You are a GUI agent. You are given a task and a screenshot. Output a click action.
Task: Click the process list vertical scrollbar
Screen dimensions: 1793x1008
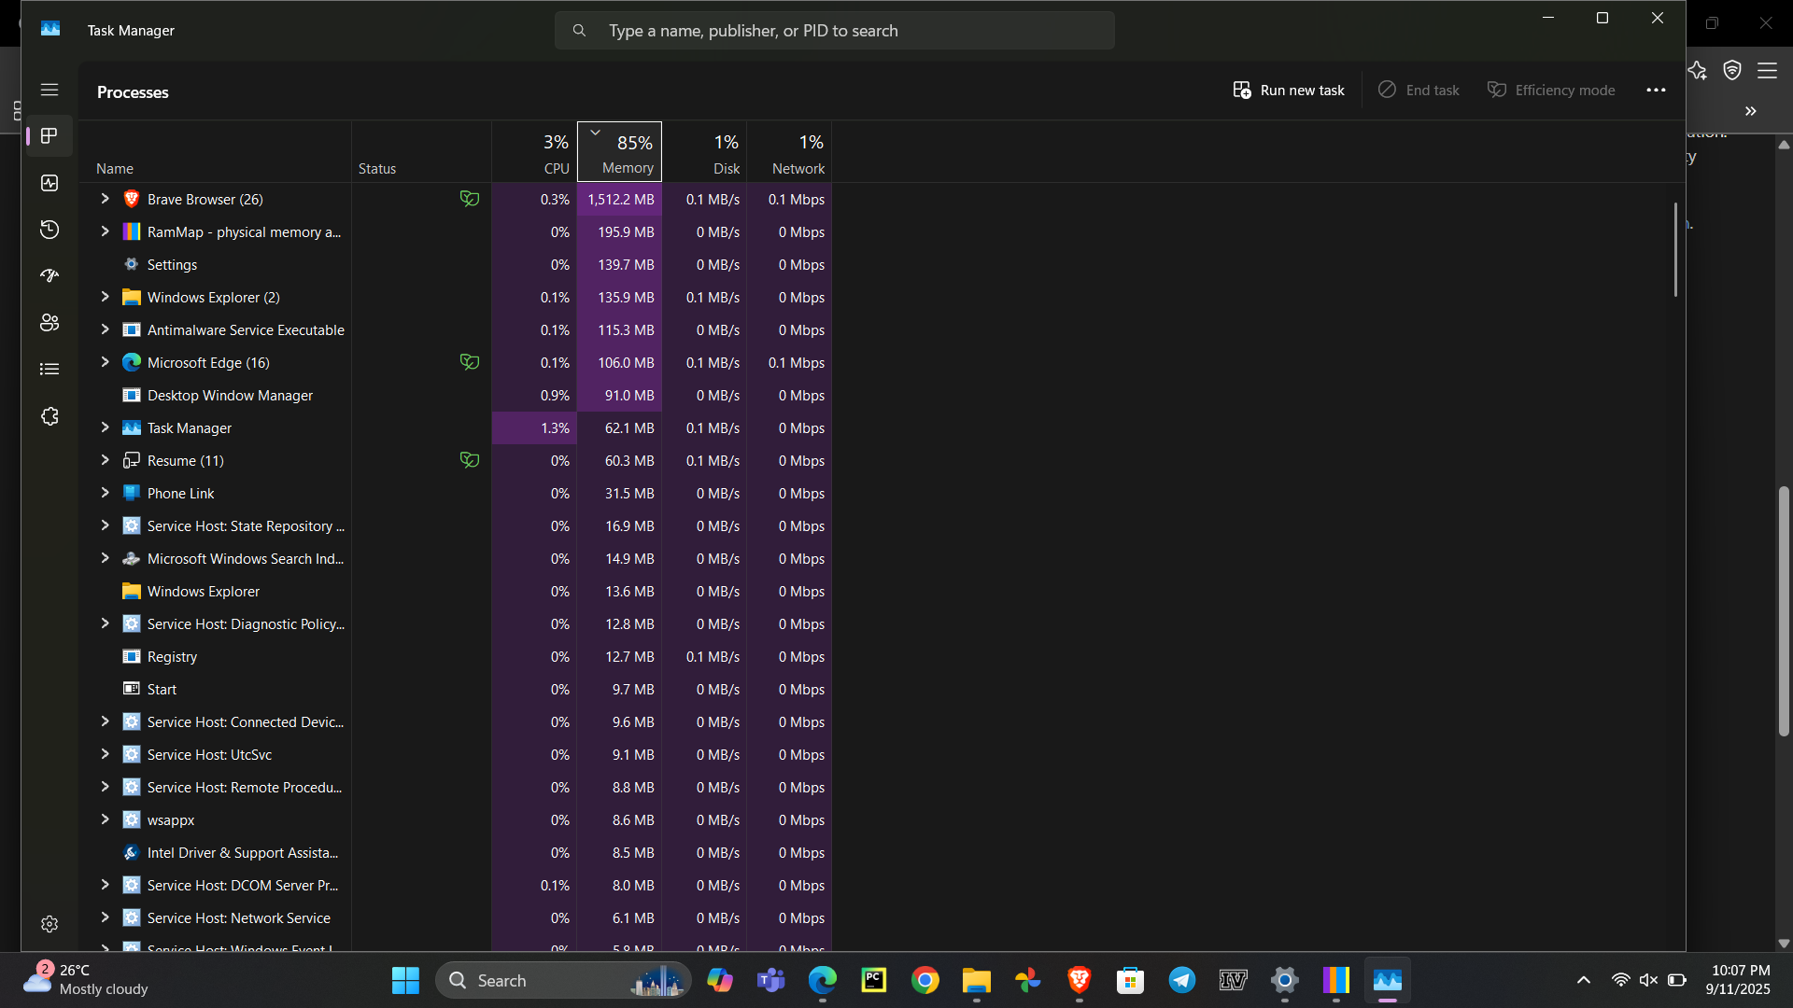click(1675, 250)
